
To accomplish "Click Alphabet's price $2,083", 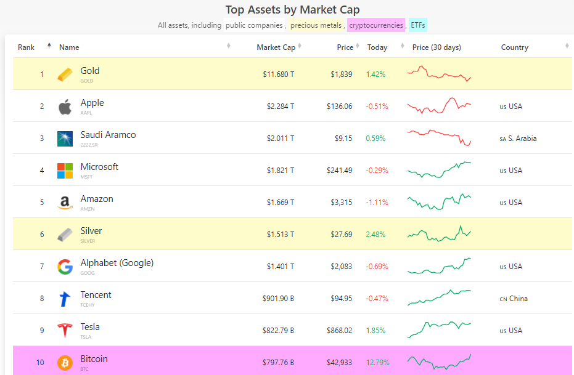I will [342, 267].
